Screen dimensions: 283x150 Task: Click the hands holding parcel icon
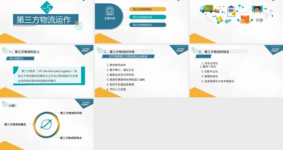tap(245, 20)
